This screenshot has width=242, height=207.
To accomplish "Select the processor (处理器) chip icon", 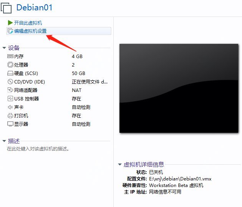I will pos(10,65).
